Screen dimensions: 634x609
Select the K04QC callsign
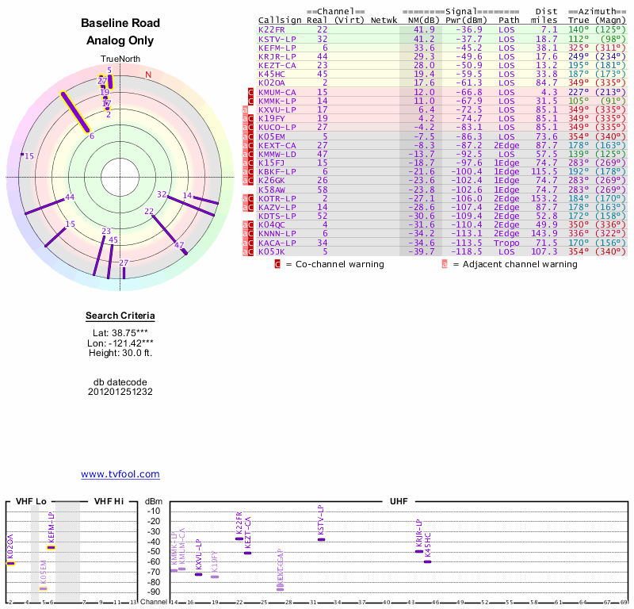[272, 225]
